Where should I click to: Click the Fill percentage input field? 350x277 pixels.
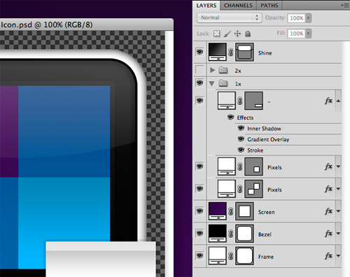[x=297, y=34]
